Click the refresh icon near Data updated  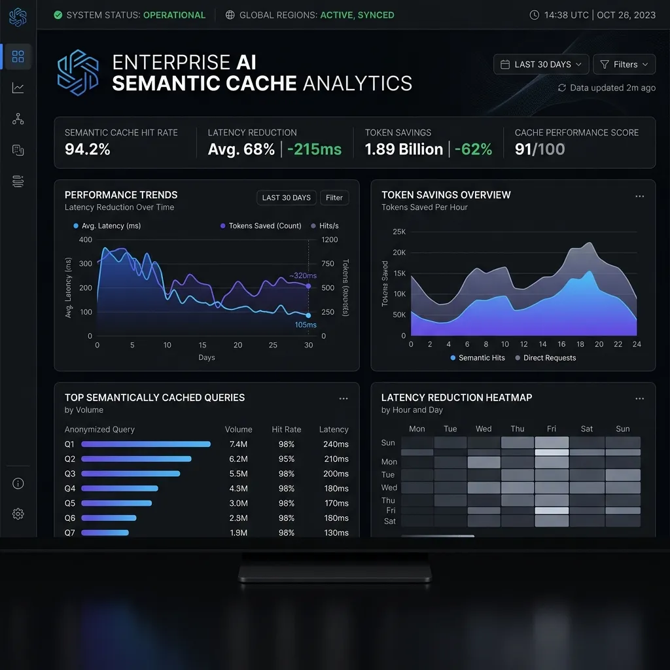click(x=562, y=88)
